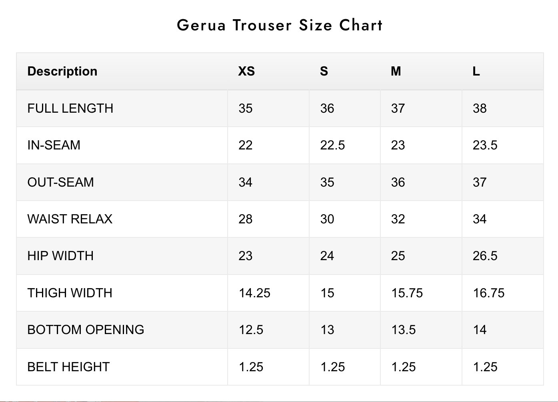
Task: Select the M size column header
Action: (396, 71)
